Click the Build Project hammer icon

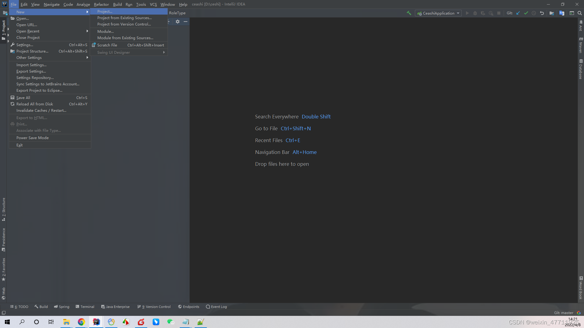click(x=409, y=13)
